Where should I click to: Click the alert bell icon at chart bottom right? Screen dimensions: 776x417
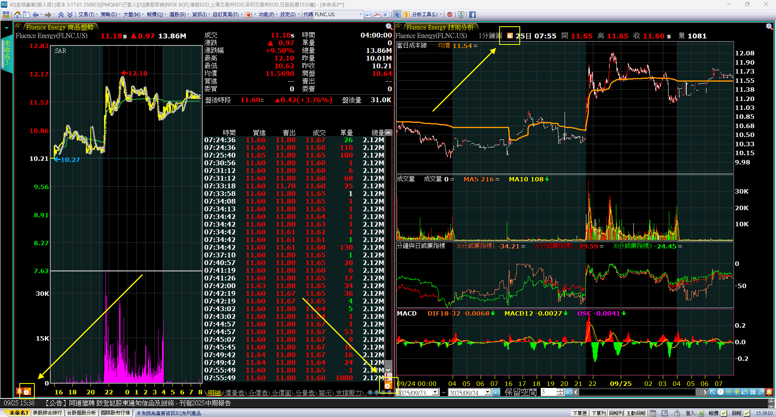pos(769,392)
